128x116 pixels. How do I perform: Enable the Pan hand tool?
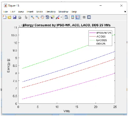[42, 17]
